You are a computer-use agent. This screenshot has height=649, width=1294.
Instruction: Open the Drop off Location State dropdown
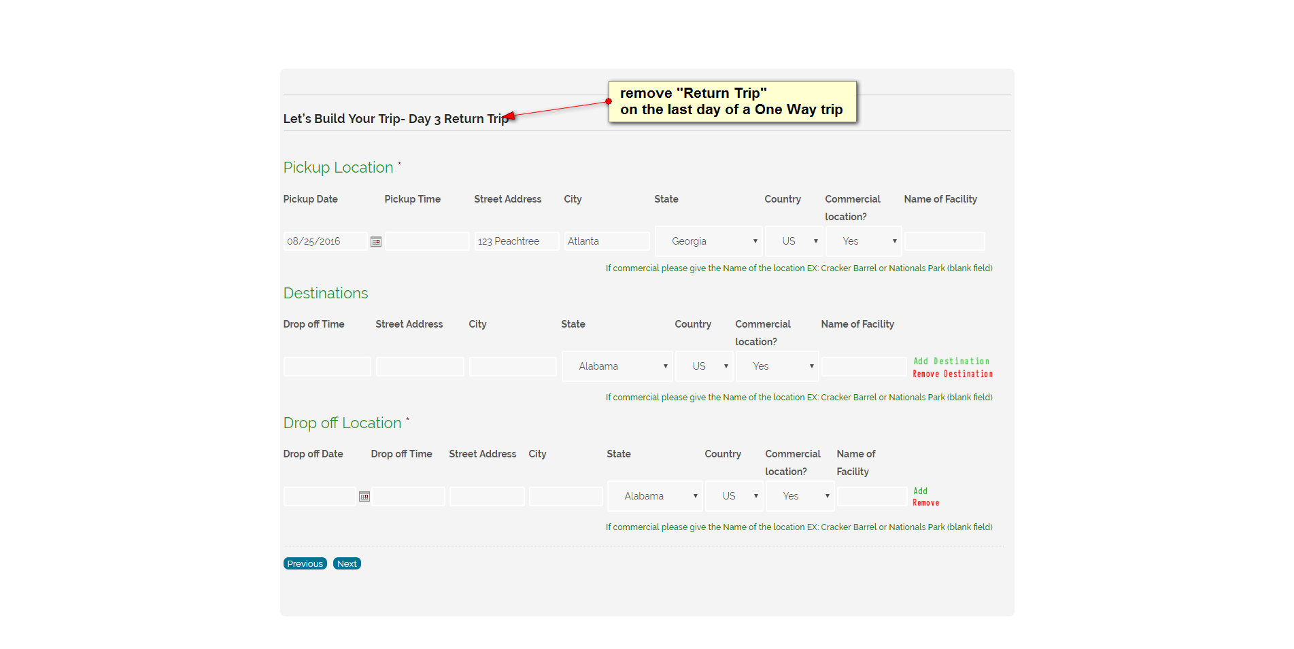pos(655,496)
